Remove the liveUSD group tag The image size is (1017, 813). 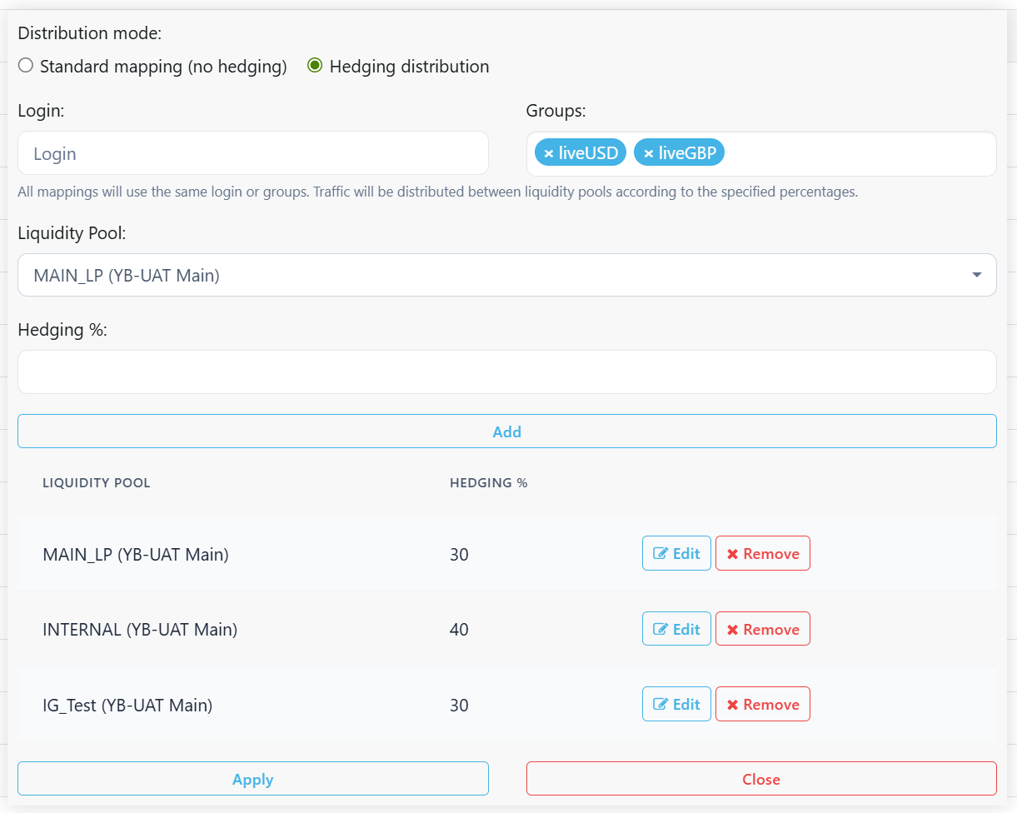tap(548, 154)
